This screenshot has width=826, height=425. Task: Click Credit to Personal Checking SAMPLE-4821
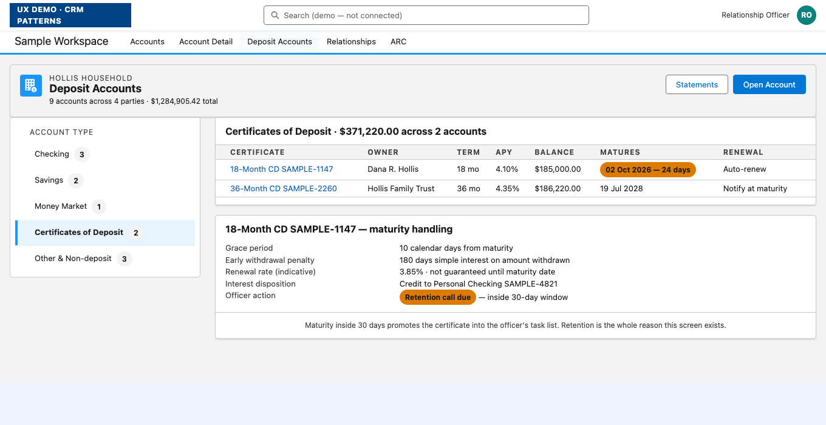pyautogui.click(x=479, y=284)
